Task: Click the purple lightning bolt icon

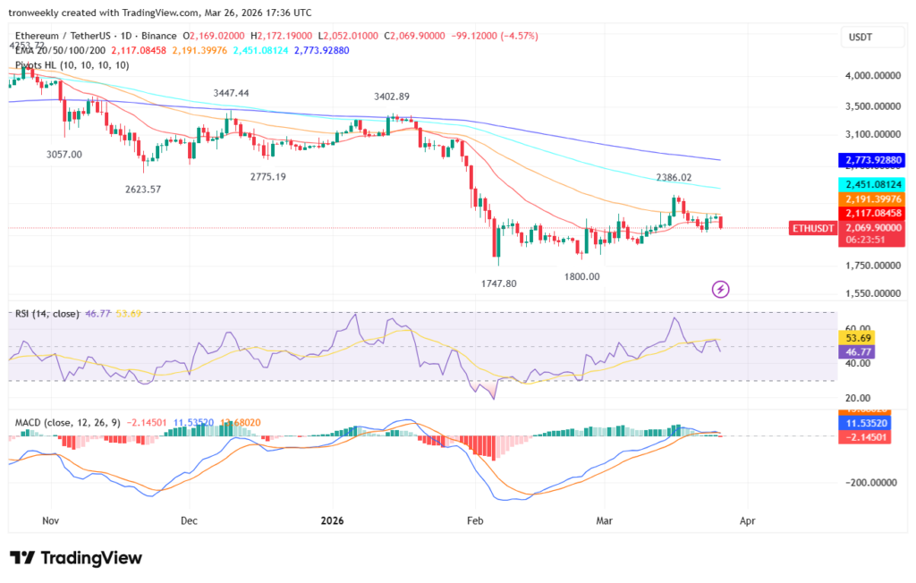Action: pos(720,289)
